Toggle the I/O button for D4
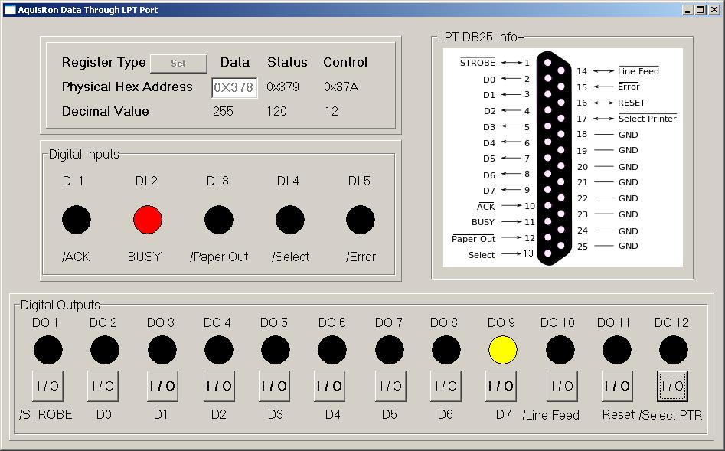Image resolution: width=725 pixels, height=451 pixels. [x=329, y=386]
